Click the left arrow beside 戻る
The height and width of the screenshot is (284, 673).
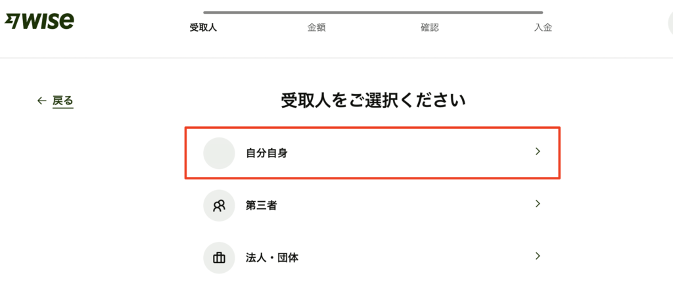(x=41, y=101)
